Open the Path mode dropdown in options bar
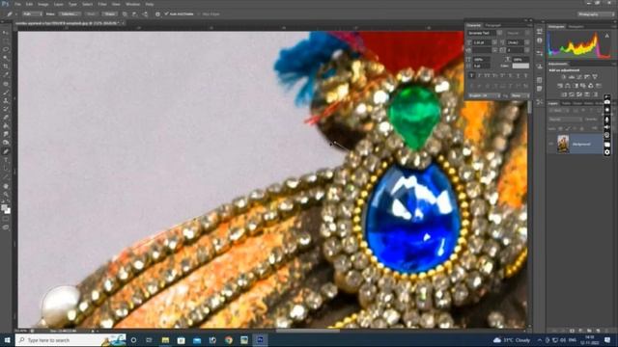 [32, 14]
